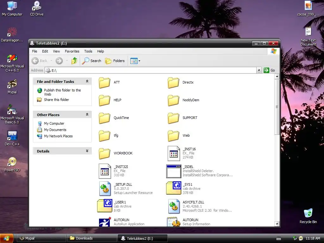Click the Windows Start button
Screen dimensions: 324x243
7,239
